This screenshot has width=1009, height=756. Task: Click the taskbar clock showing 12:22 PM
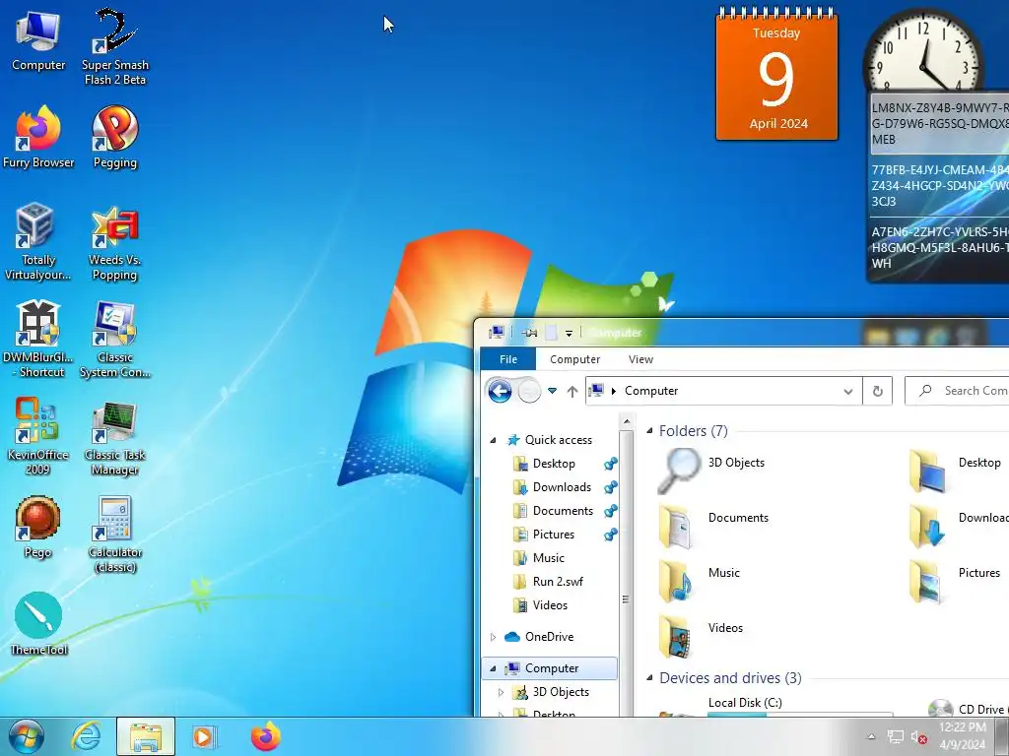[962, 736]
